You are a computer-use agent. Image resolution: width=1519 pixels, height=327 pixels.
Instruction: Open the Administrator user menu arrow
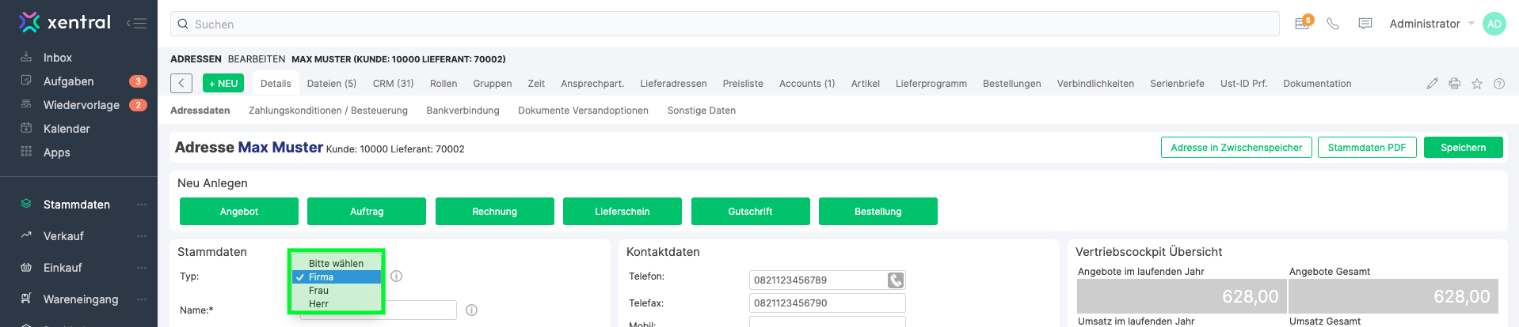[1471, 24]
